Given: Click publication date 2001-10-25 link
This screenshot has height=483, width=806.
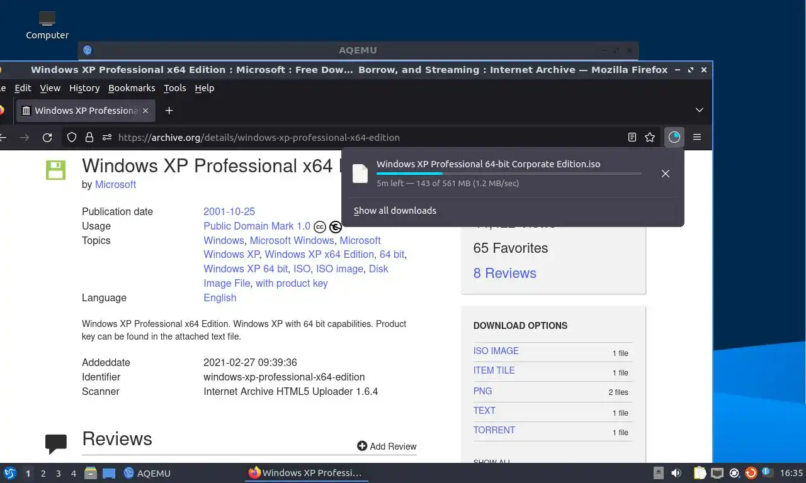Looking at the screenshot, I should 229,211.
